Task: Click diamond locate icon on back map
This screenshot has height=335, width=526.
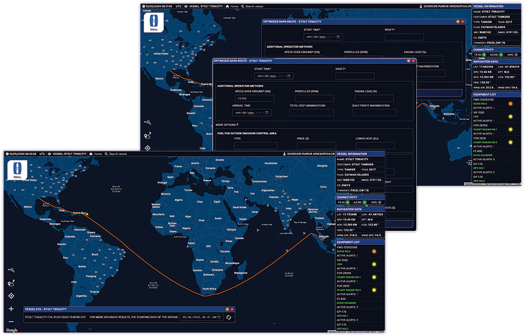Action: tap(148, 148)
